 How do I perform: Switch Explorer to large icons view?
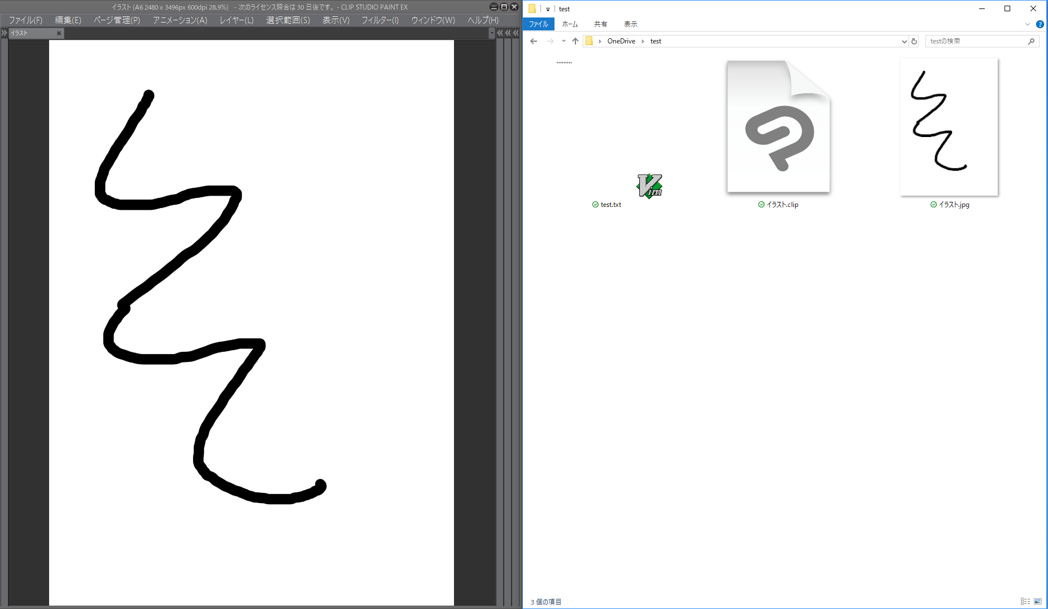(1038, 602)
